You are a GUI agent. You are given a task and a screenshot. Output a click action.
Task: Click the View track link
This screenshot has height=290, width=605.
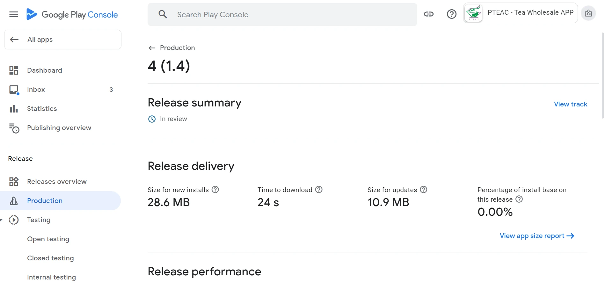click(x=570, y=104)
